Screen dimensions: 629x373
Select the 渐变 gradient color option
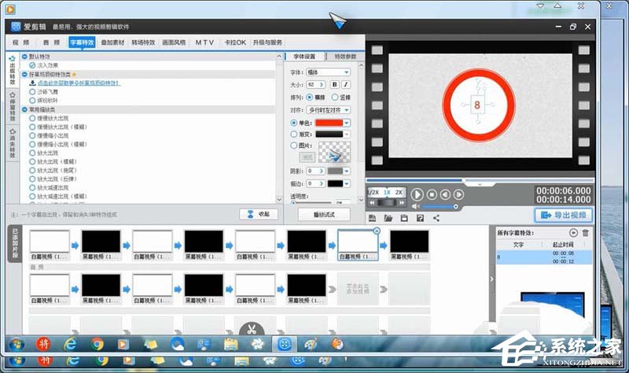[301, 134]
